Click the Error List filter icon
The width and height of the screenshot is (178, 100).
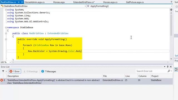(x=3, y=71)
